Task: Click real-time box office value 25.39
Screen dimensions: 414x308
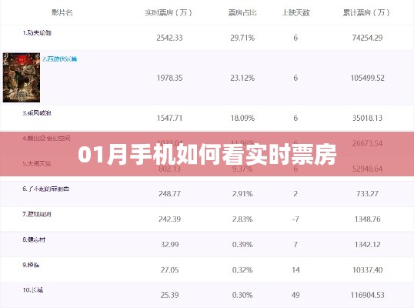Action: coord(169,295)
